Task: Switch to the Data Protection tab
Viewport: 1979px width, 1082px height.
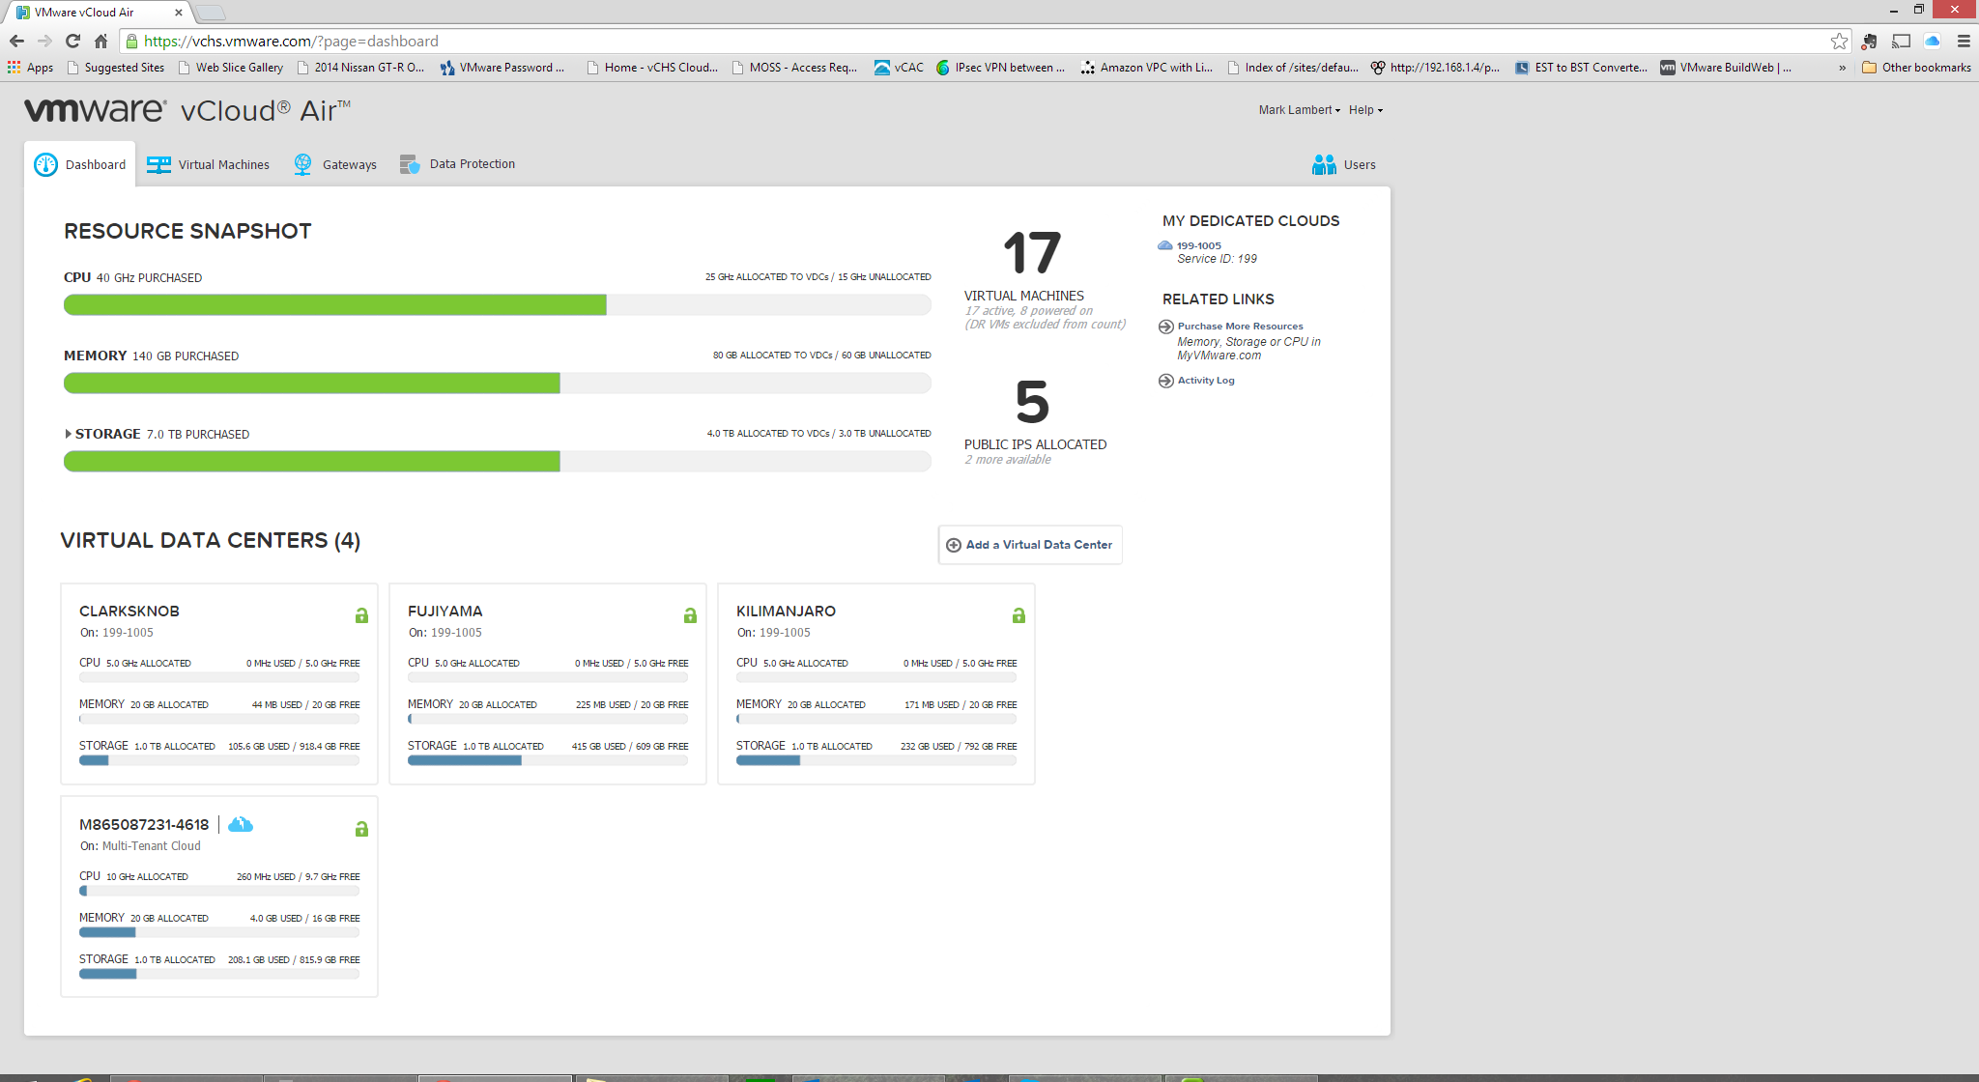Action: pyautogui.click(x=472, y=164)
